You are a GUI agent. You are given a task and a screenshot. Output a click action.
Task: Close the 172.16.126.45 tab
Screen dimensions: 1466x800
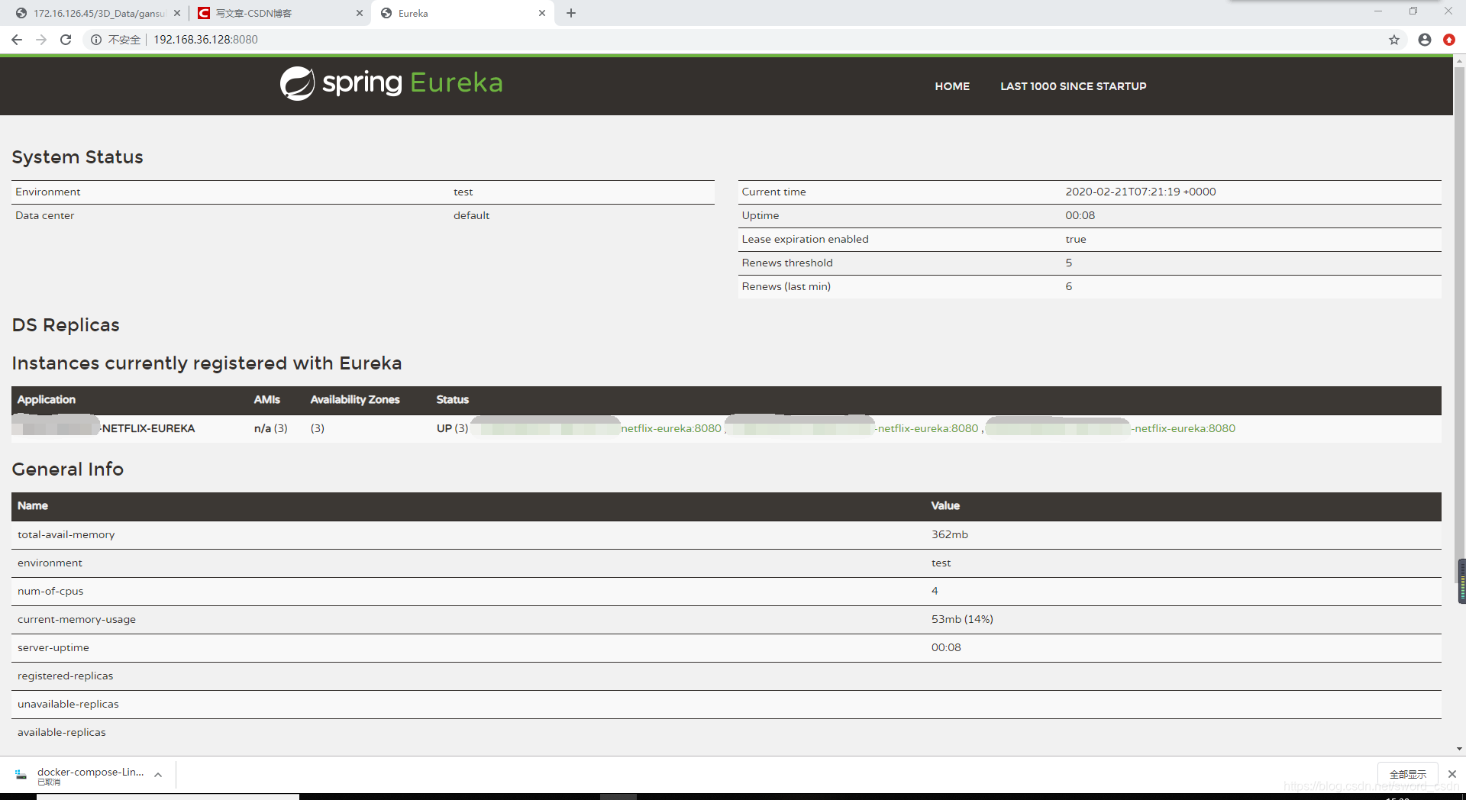(177, 13)
